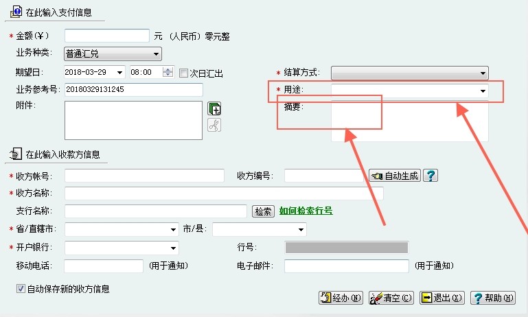
Task: Click the scissors remove attachment icon
Action: (x=214, y=125)
